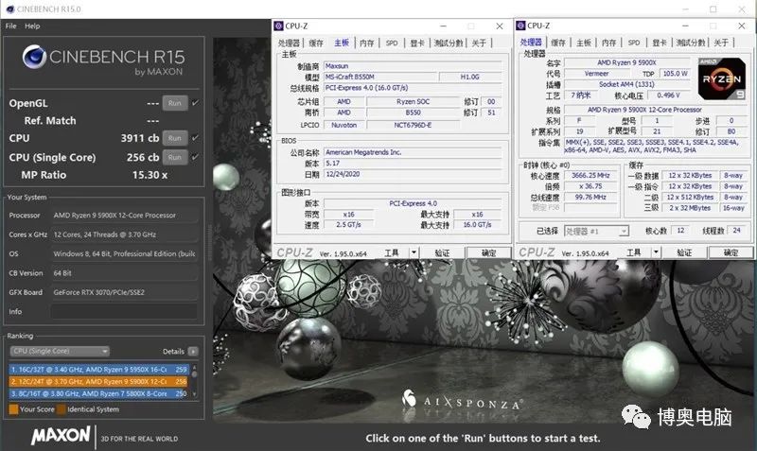Click the AMD Ryzen 9 logo badge
This screenshot has height=451, width=757.
coord(722,78)
